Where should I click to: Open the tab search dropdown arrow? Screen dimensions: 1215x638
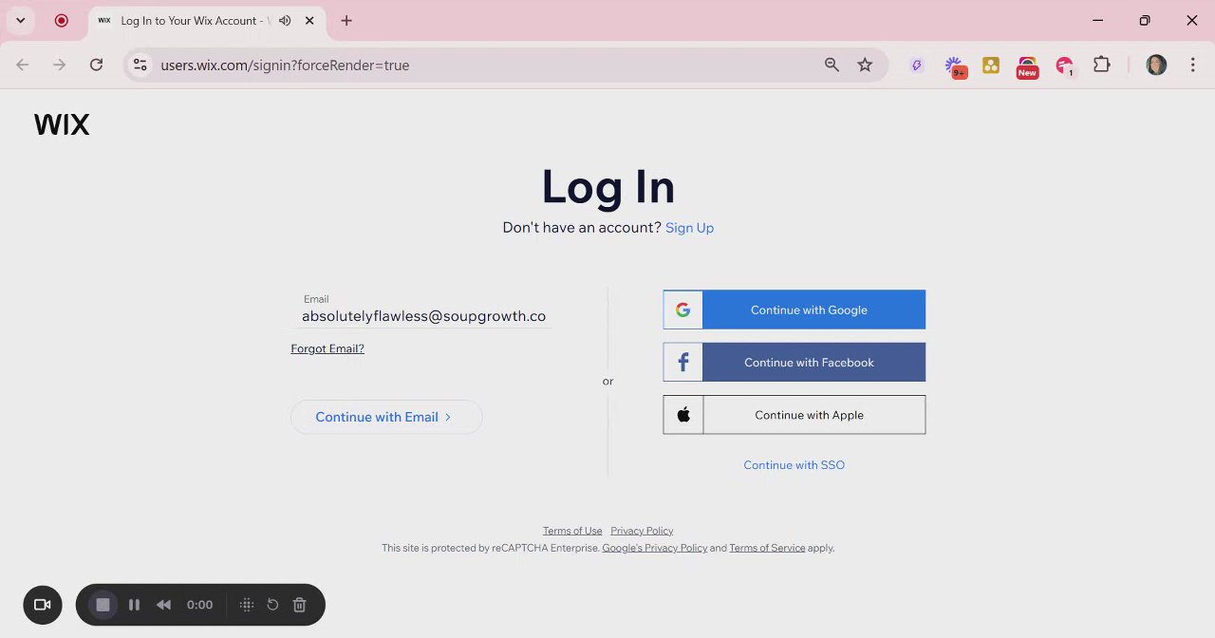(20, 20)
